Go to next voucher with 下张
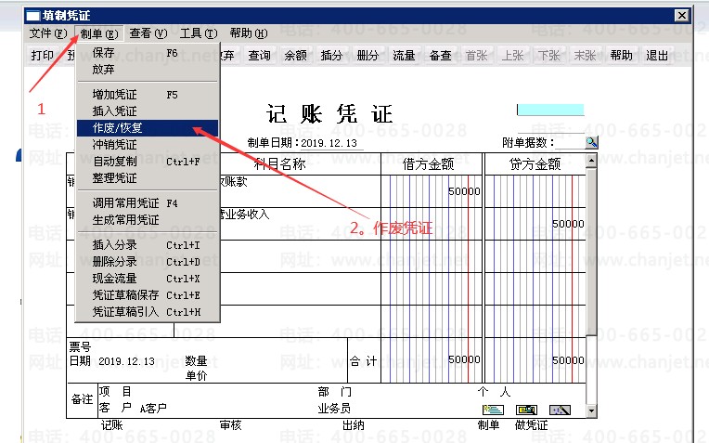Viewport: 709px width, 443px height. click(x=549, y=56)
